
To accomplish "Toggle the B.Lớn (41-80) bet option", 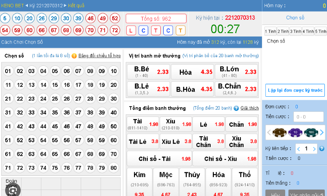I will click(x=237, y=72).
